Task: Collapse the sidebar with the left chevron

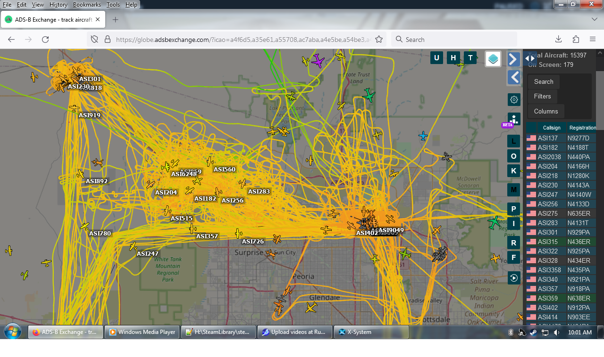Action: (x=514, y=77)
